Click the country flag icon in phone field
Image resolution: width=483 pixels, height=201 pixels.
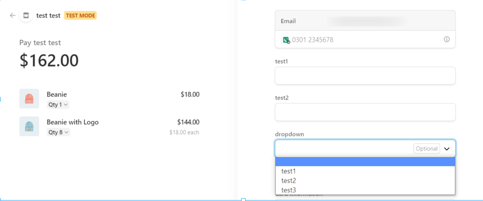click(x=286, y=40)
